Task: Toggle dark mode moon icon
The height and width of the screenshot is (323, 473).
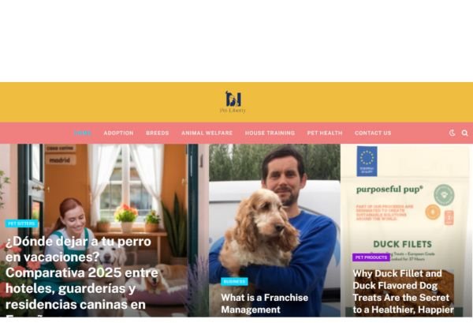Action: tap(452, 133)
